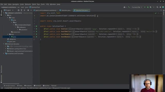Toggle the Structure side tool window button

click(1, 69)
